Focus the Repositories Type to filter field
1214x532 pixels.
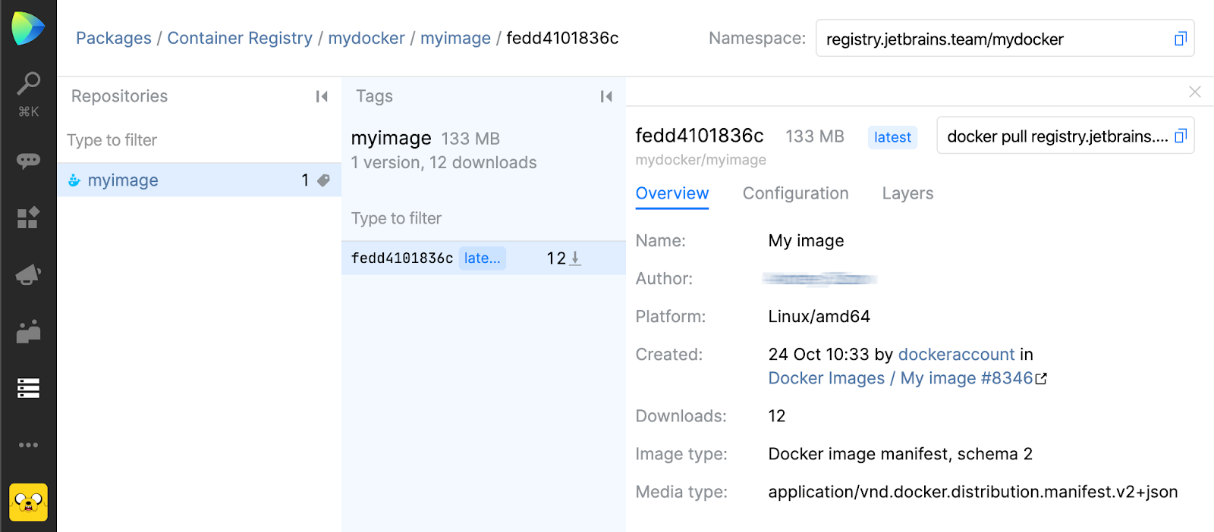(x=199, y=140)
